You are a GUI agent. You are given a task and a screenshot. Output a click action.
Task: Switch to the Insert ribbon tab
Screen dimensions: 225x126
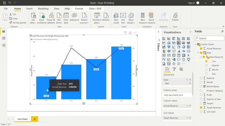pos(29,8)
